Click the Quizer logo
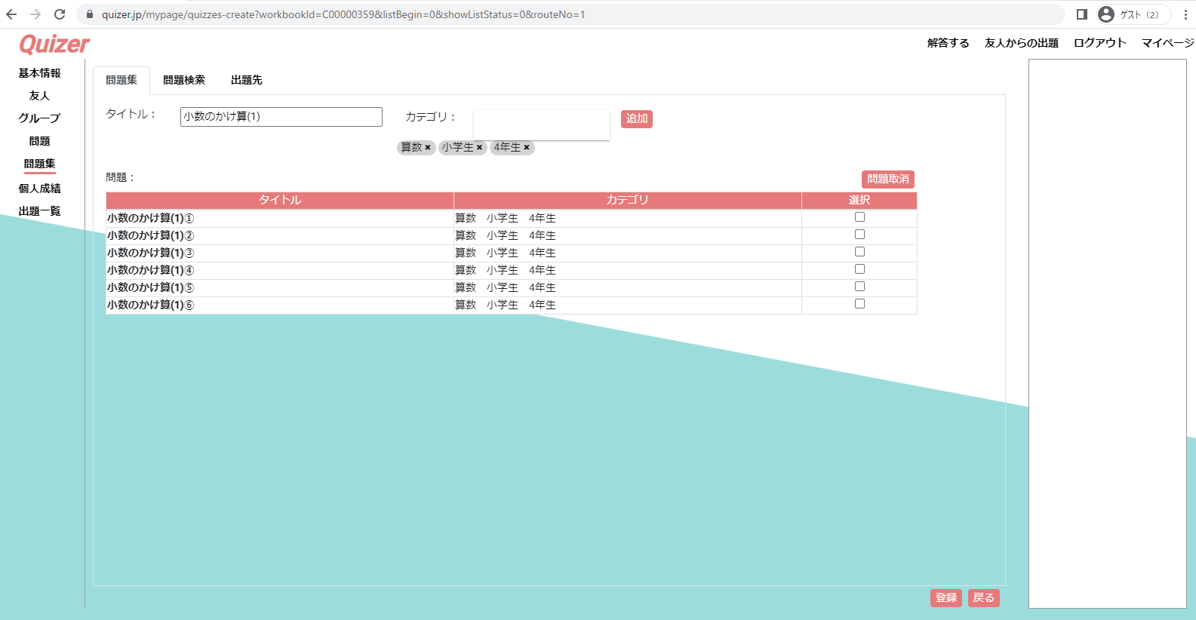The image size is (1196, 620). click(54, 45)
